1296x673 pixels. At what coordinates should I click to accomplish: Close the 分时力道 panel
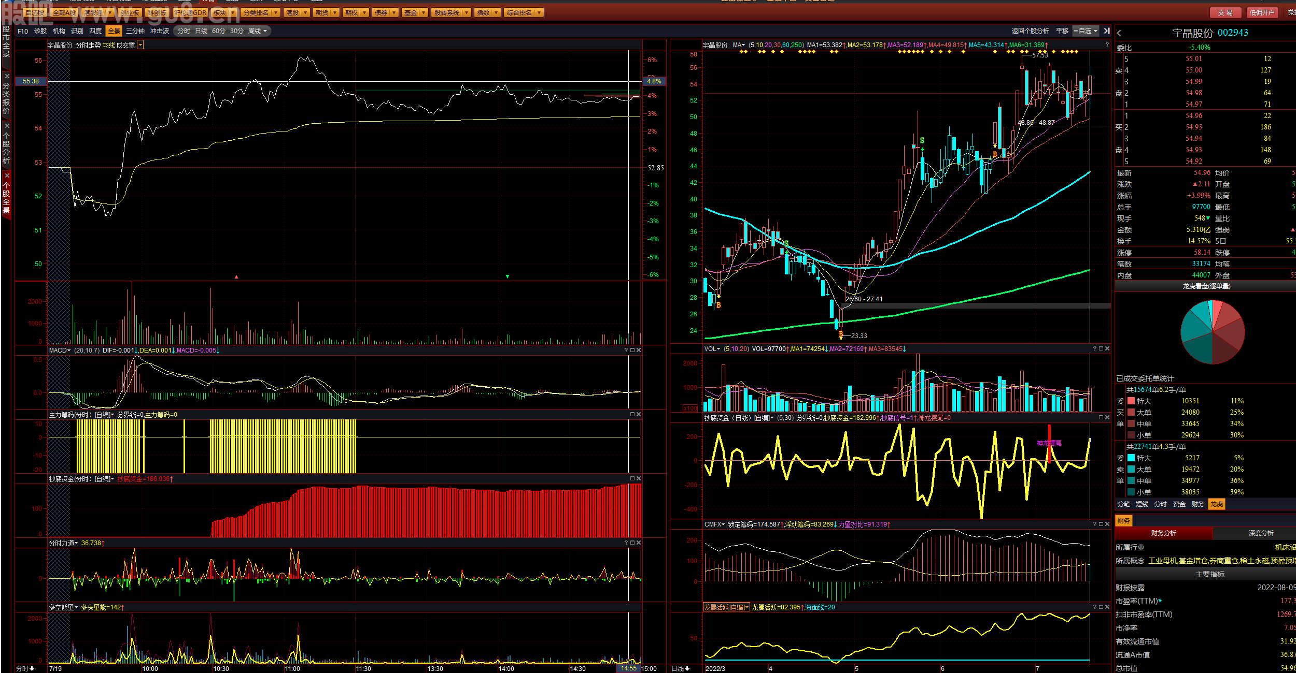pyautogui.click(x=639, y=543)
